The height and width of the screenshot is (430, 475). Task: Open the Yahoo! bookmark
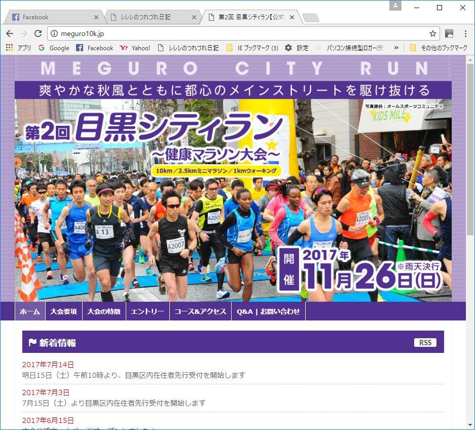tap(135, 48)
